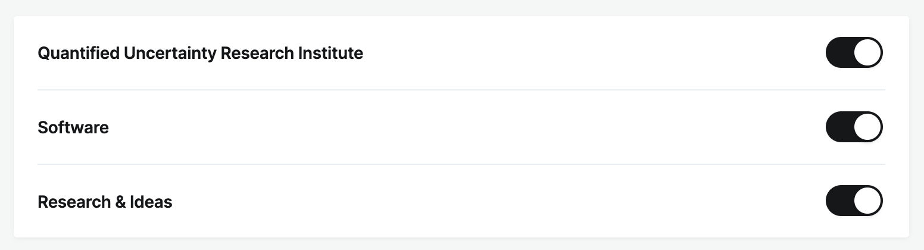The image size is (924, 250).
Task: Click dark track of Research & Ideas toggle
Action: [x=839, y=201]
